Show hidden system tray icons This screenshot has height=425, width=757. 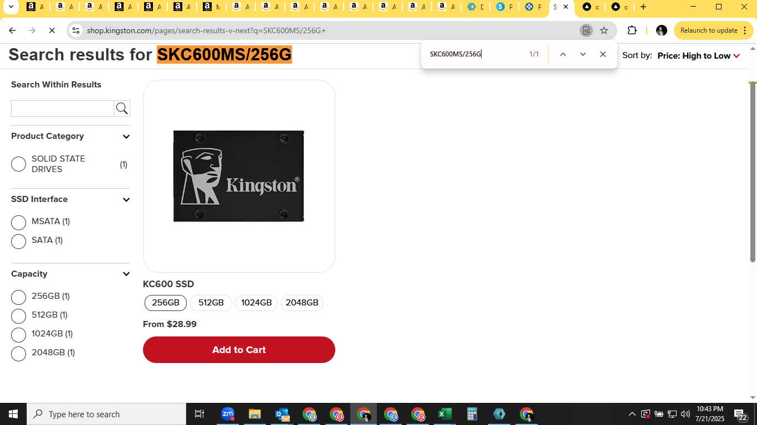pos(632,414)
